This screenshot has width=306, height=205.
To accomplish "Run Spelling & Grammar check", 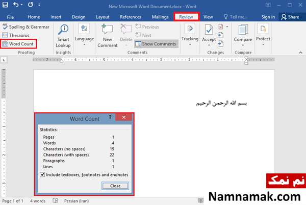I will [x=25, y=27].
